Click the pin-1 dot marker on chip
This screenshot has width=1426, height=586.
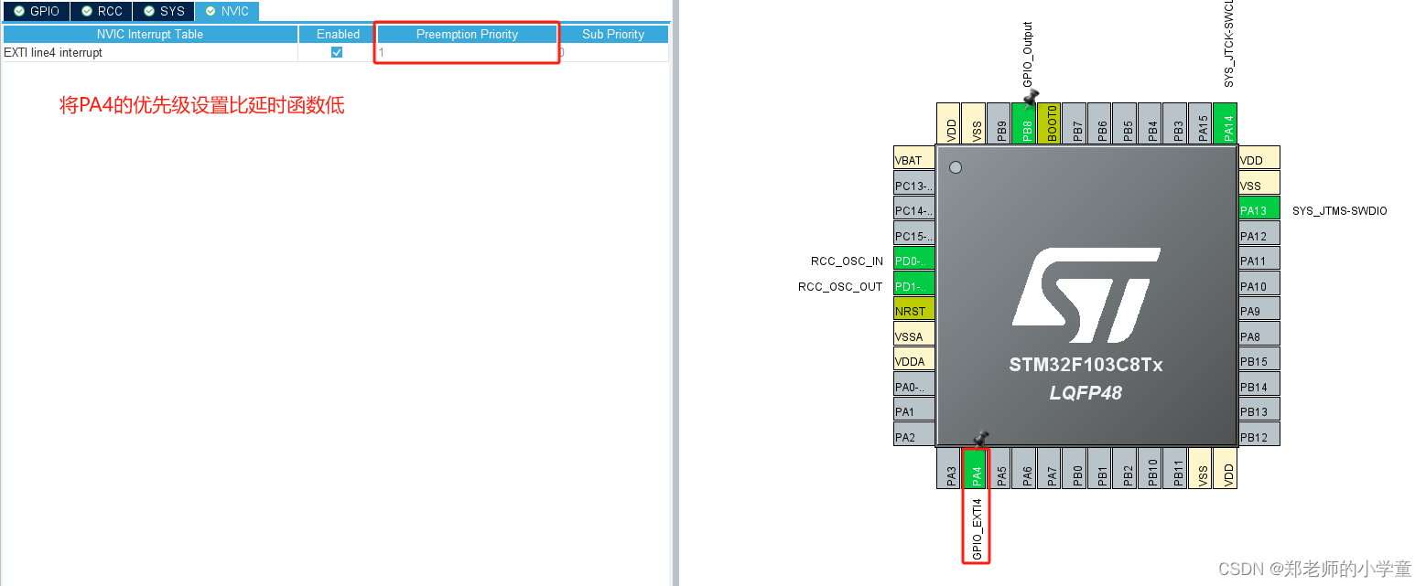(956, 167)
